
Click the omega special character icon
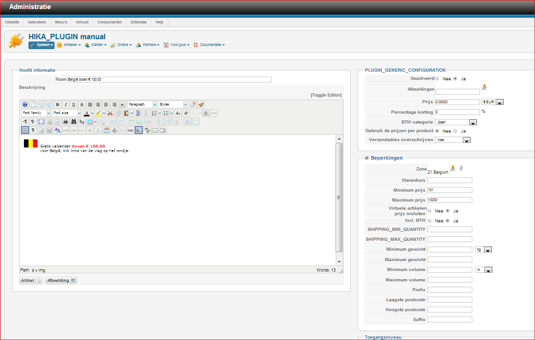pos(206,113)
